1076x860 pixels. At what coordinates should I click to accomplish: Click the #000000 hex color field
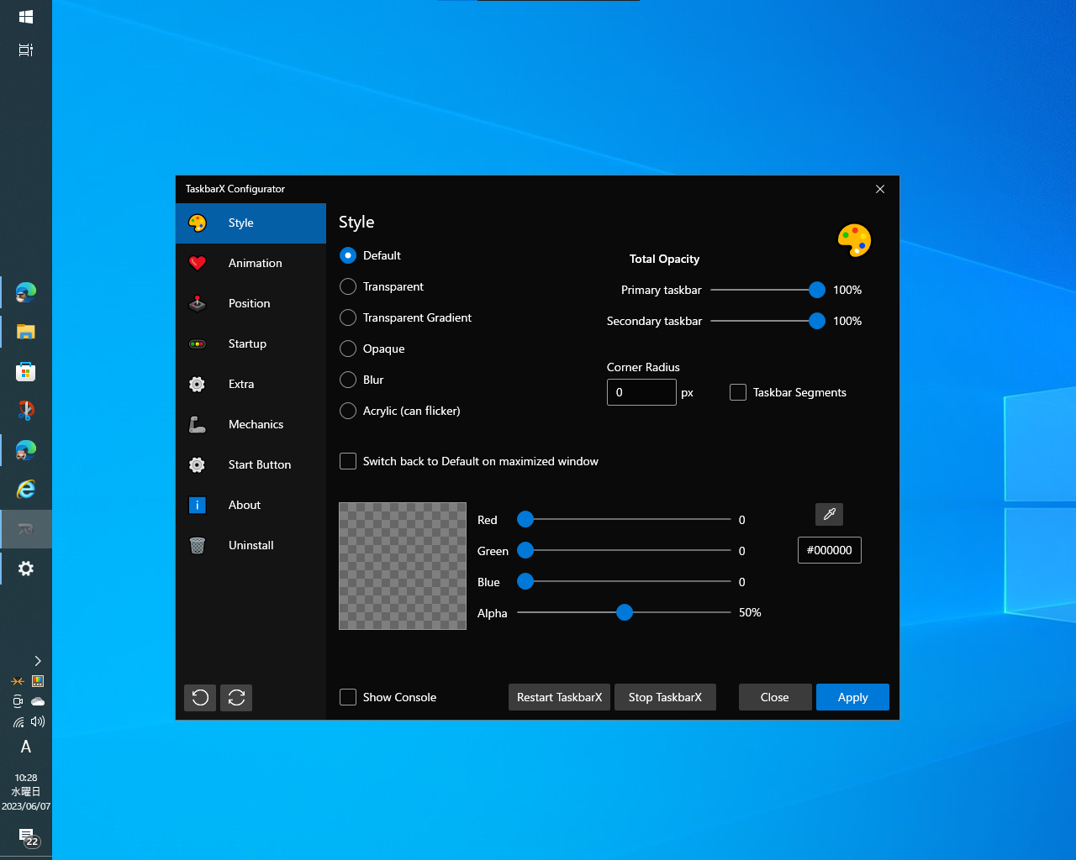(x=829, y=550)
